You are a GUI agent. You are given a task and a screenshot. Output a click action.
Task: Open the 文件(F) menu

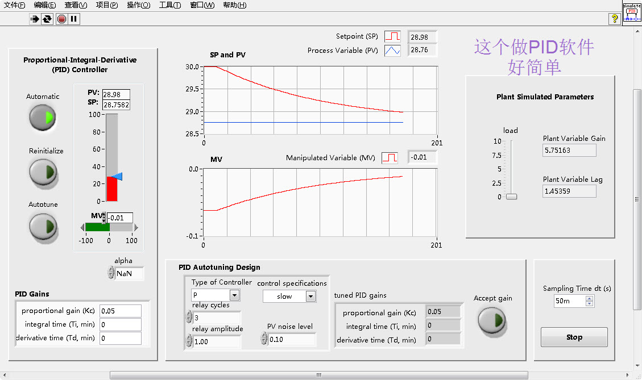[15, 5]
